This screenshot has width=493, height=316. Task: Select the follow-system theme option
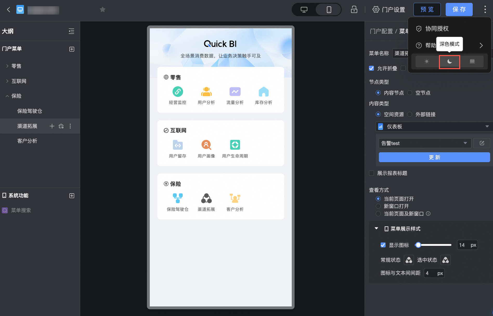point(472,62)
